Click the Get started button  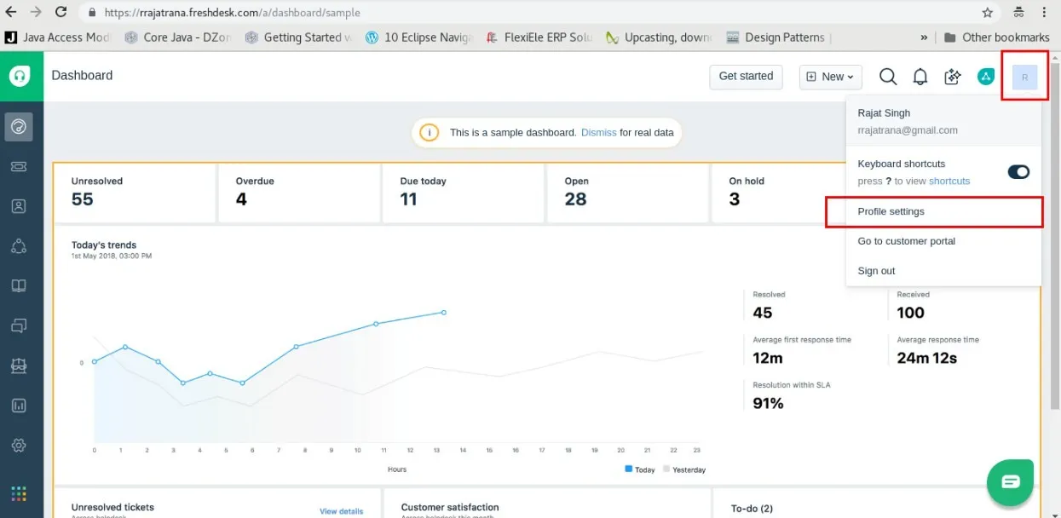(746, 77)
